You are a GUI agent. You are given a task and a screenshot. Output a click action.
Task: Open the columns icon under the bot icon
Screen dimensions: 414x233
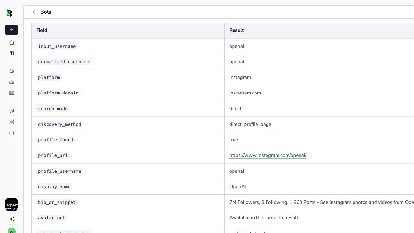[12, 82]
